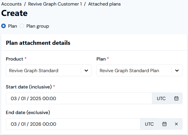Screen dimensions: 188x135
Task: Expand the Plan dropdown chevron
Action: click(x=177, y=71)
